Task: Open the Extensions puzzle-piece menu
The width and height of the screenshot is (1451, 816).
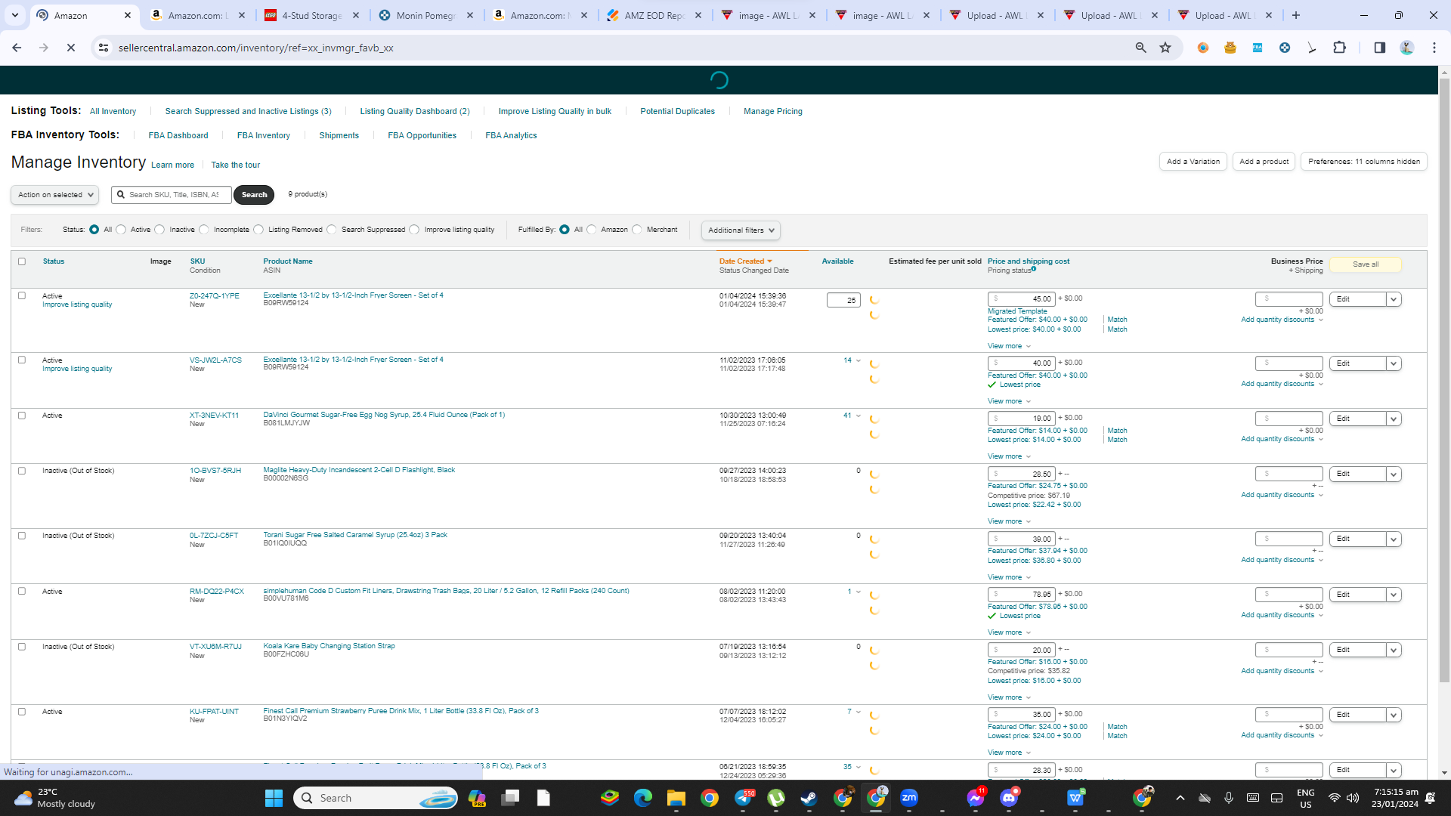Action: tap(1339, 48)
